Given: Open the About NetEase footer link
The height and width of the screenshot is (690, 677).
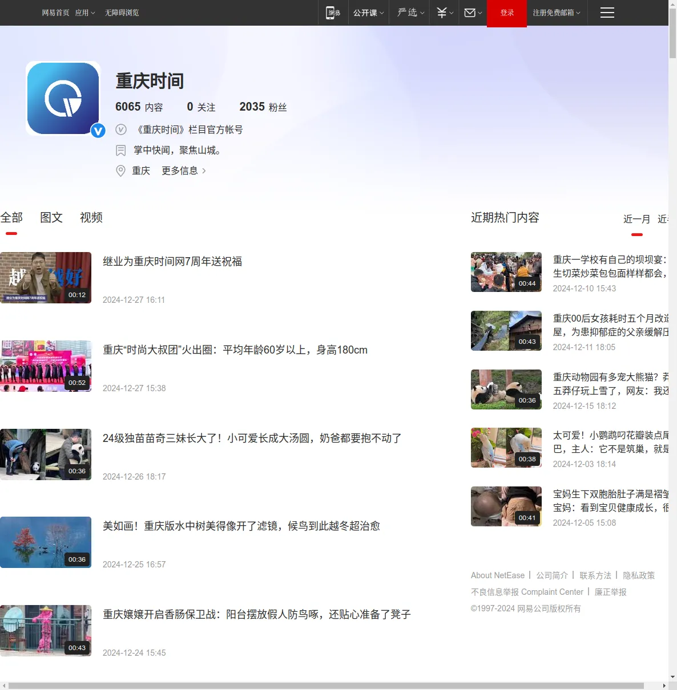Looking at the screenshot, I should [498, 575].
